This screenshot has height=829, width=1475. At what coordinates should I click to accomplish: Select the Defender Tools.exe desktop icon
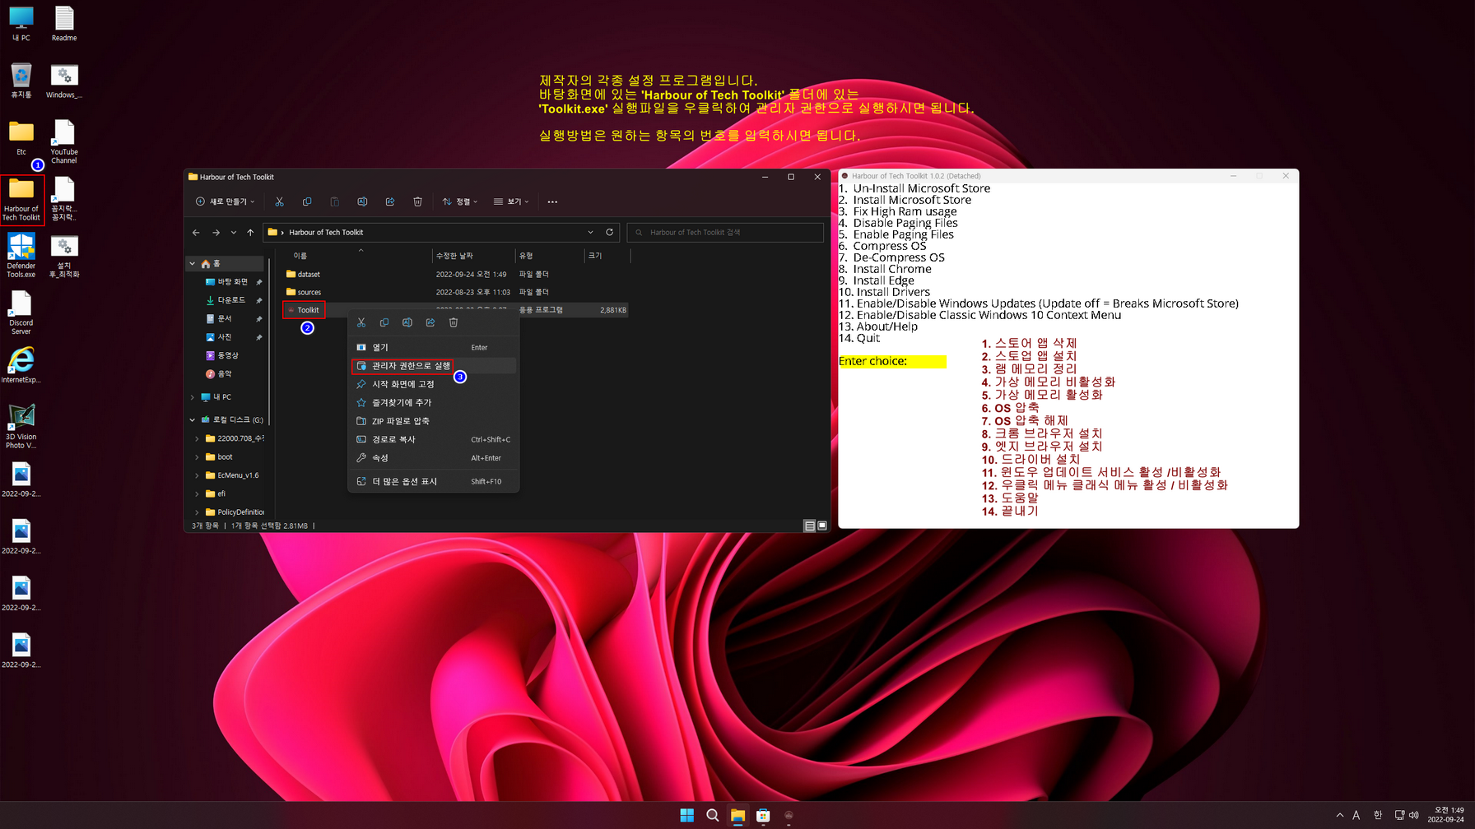(x=21, y=255)
